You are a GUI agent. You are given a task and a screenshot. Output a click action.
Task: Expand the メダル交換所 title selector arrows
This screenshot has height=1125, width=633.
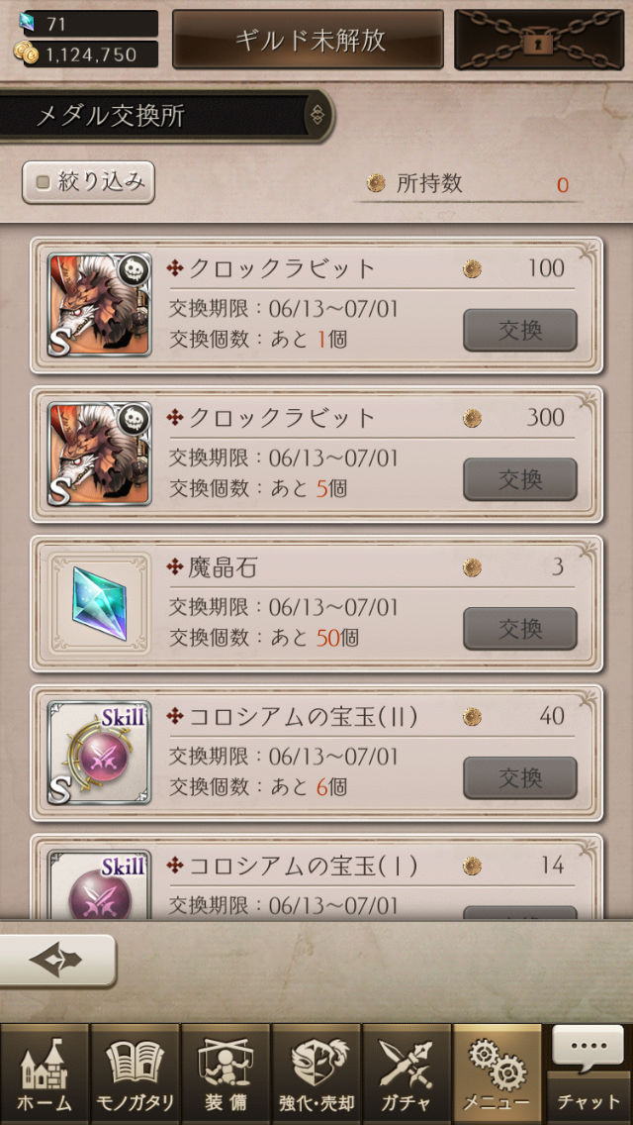tap(316, 116)
